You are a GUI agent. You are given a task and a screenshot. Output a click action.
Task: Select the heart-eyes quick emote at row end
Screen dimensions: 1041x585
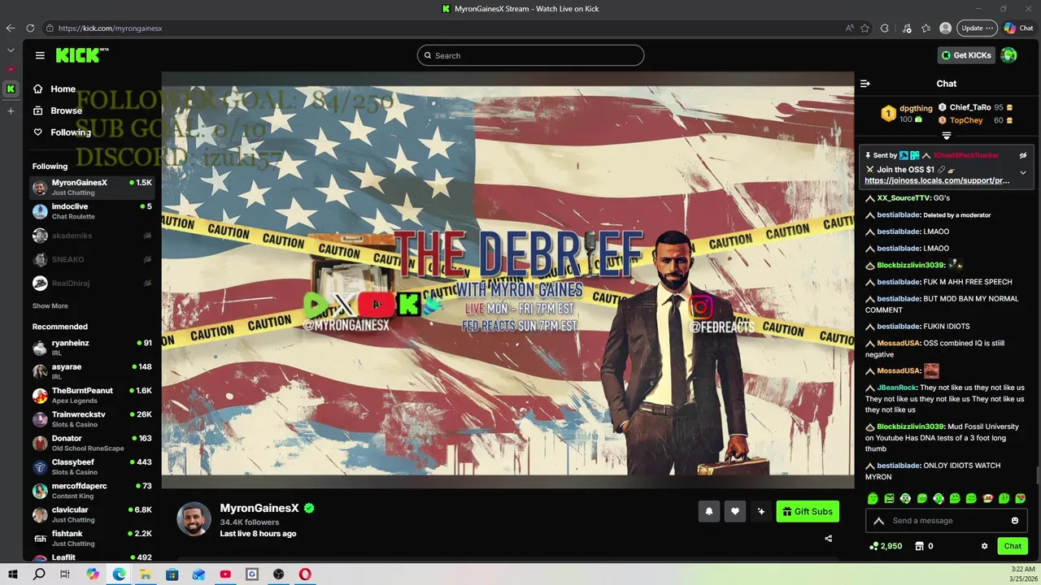[1021, 498]
